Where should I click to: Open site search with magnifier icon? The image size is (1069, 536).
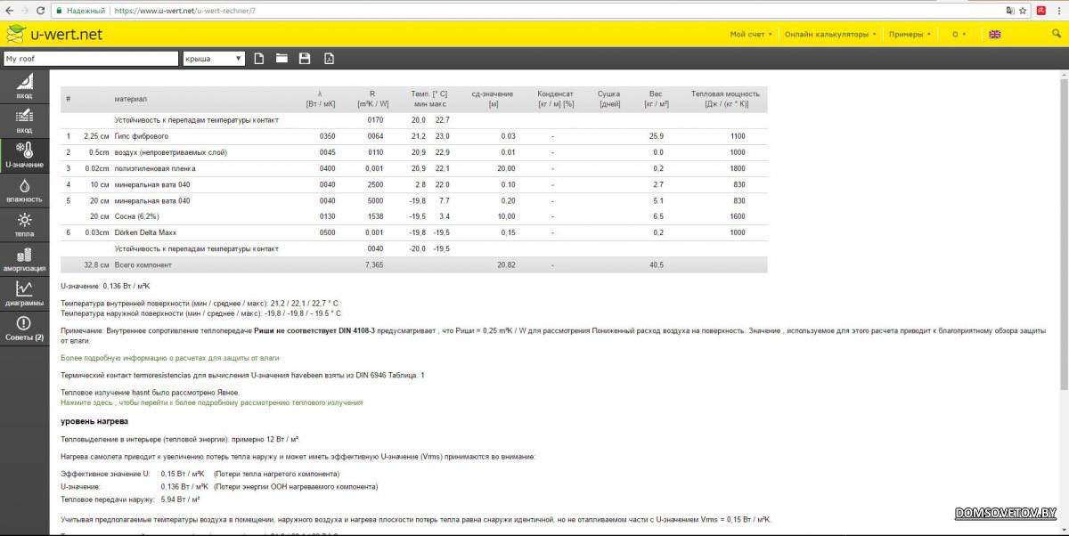1057,34
